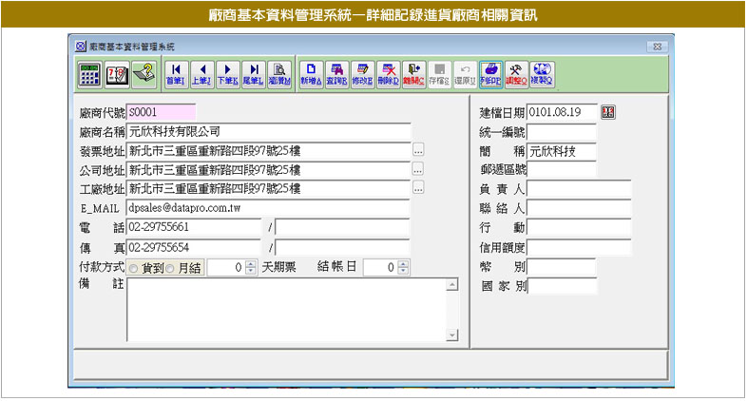Open the 工廠地址 ellipsis lookup button
Viewport: 747px width, 401px height.
point(418,188)
